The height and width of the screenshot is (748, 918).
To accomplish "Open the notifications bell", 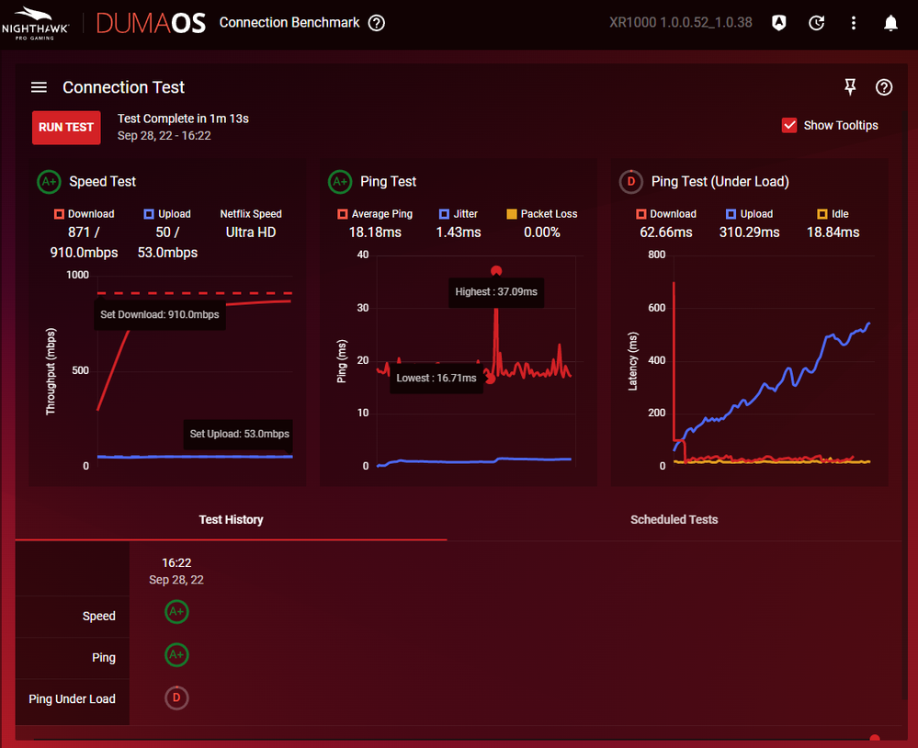I will pos(890,23).
